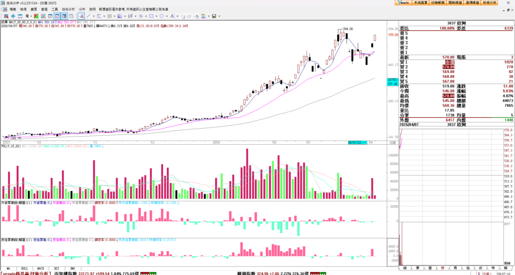Activate the pointer cursor drawing tool
This screenshot has height=275, width=515.
tap(81, 16)
